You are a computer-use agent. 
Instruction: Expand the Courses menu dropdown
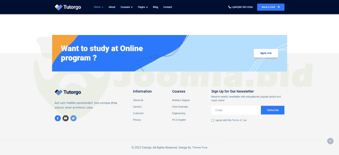click(x=126, y=7)
